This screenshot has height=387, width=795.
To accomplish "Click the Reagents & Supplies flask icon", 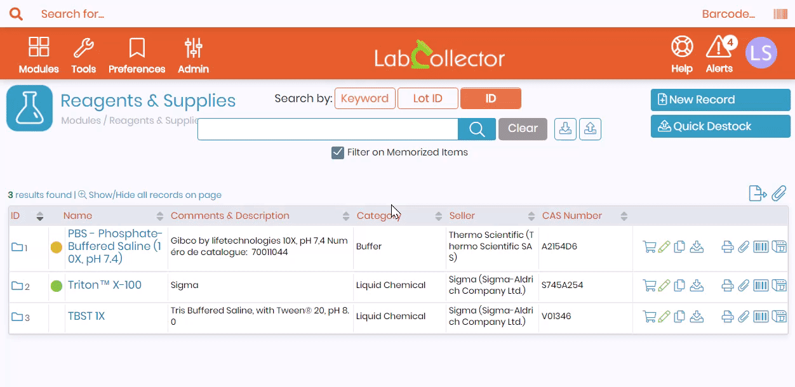I will (x=29, y=108).
